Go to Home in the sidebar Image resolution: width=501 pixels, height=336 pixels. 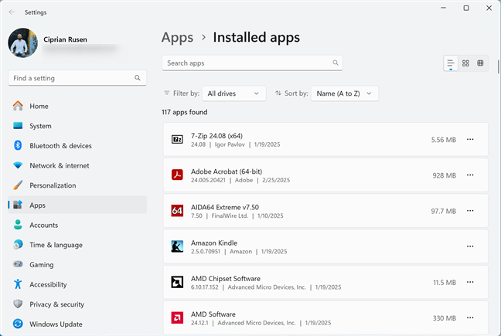coord(77,106)
